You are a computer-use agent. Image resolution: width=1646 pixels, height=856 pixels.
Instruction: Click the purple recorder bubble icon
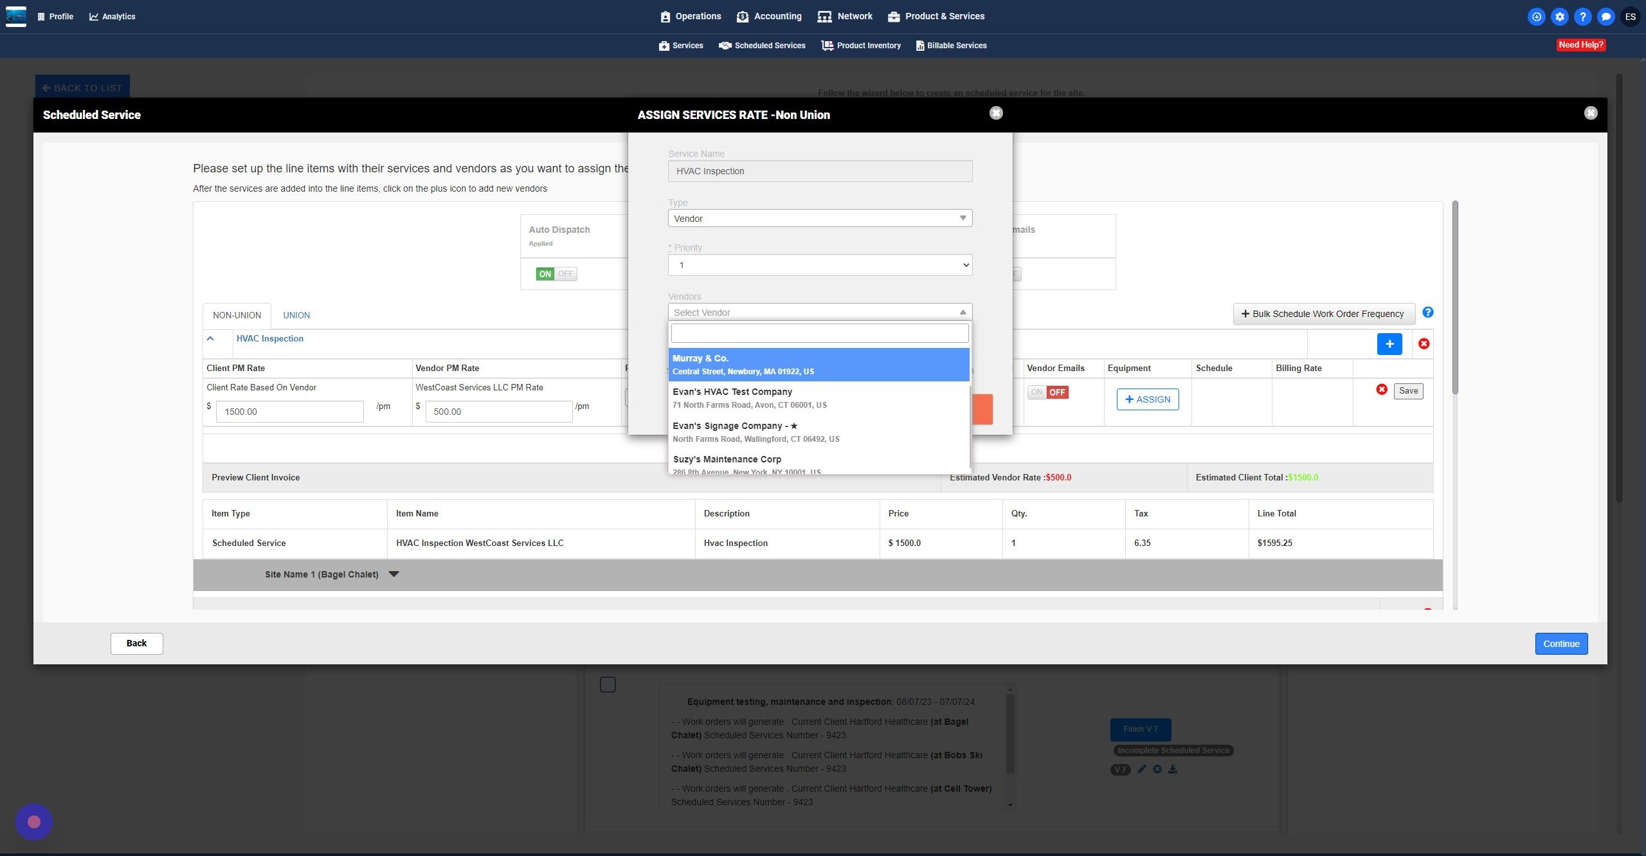point(33,821)
